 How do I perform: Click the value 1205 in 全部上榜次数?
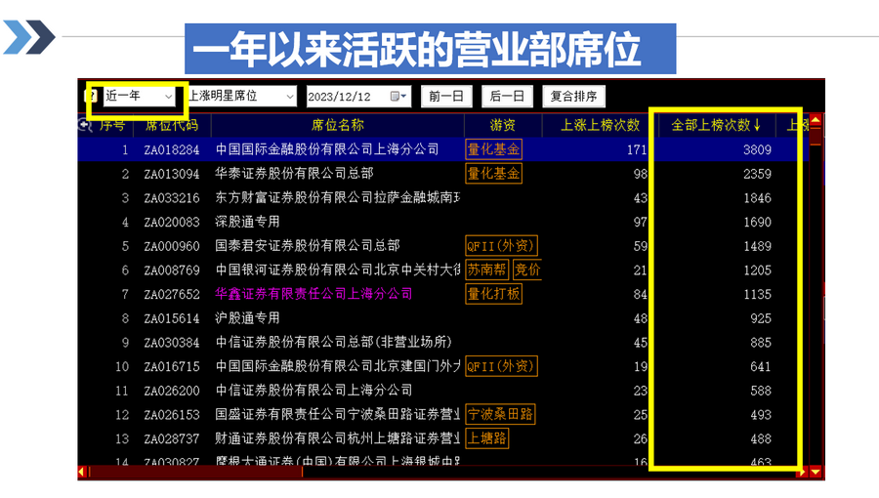(x=757, y=270)
